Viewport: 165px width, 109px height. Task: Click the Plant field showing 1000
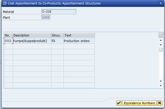[x=46, y=17]
